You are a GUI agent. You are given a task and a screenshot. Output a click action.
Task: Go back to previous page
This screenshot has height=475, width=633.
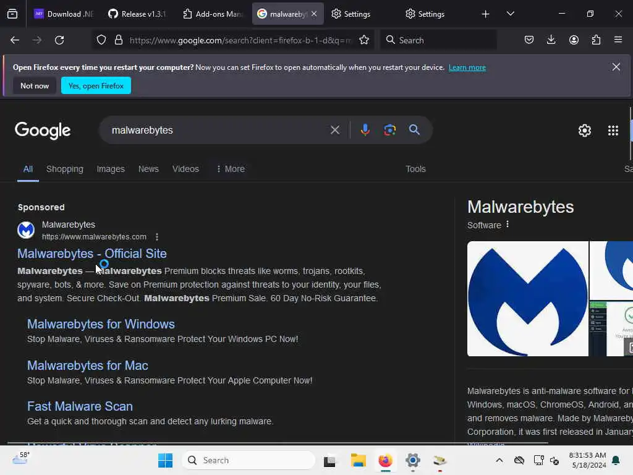15,40
